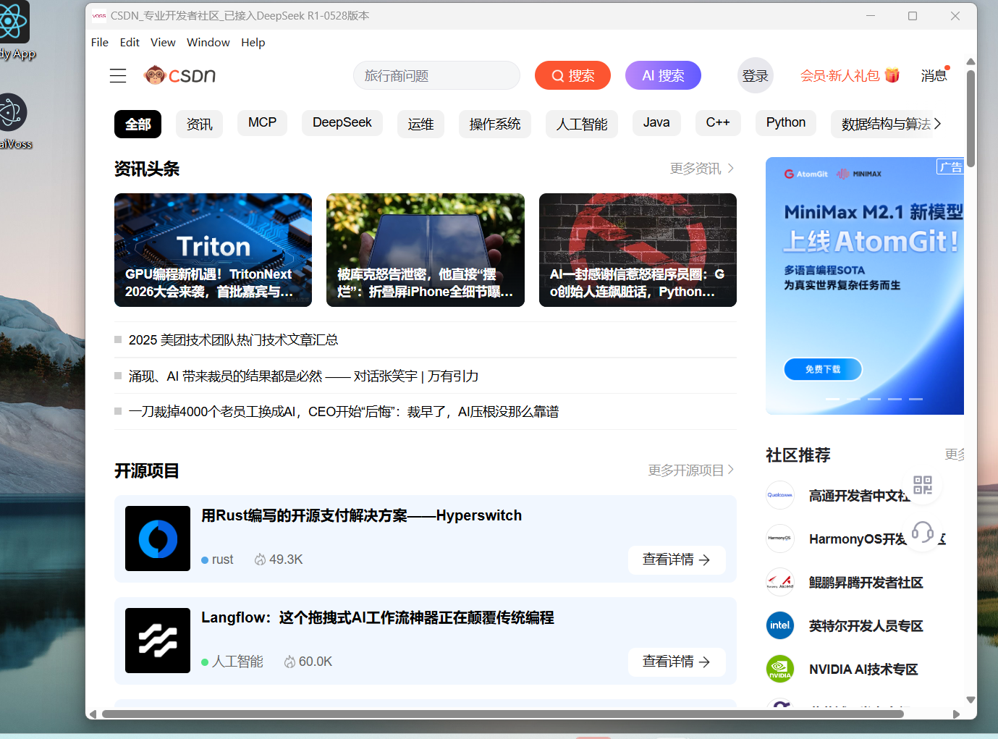Select the 全部 category tab
Image resolution: width=998 pixels, height=739 pixels.
[138, 124]
